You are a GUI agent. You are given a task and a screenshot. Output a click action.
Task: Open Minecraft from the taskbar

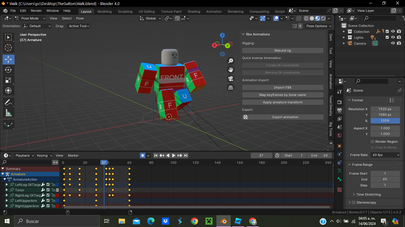click(x=209, y=221)
